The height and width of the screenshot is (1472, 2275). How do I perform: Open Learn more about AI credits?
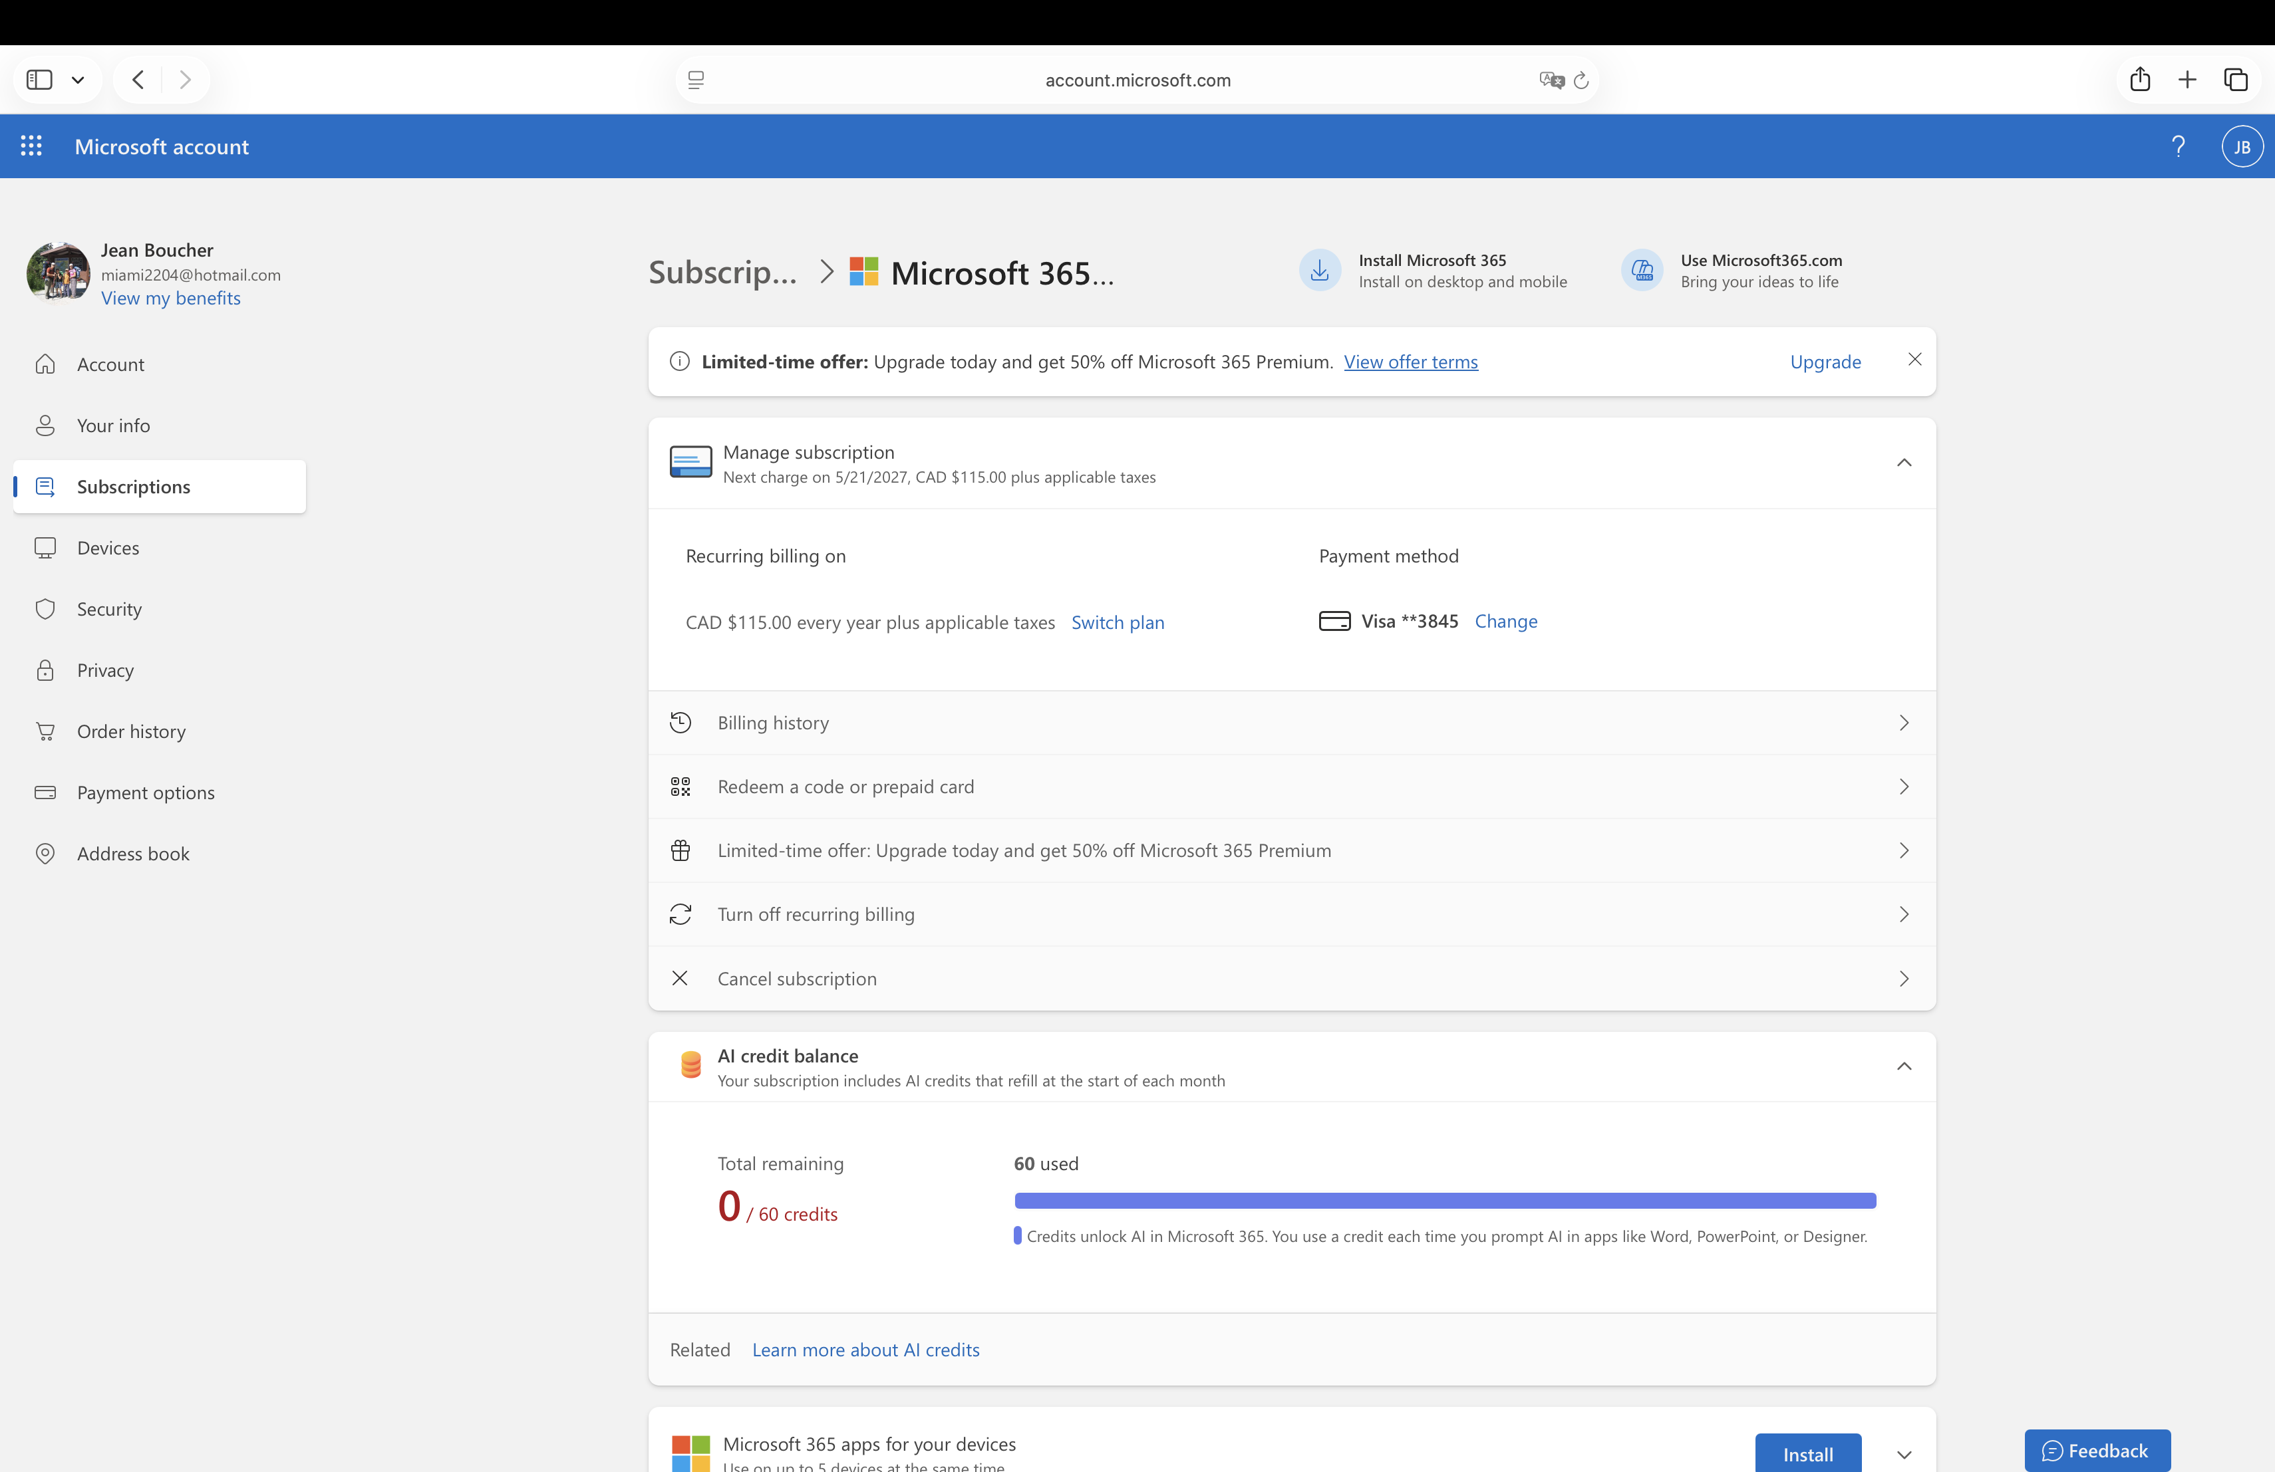pyautogui.click(x=866, y=1350)
